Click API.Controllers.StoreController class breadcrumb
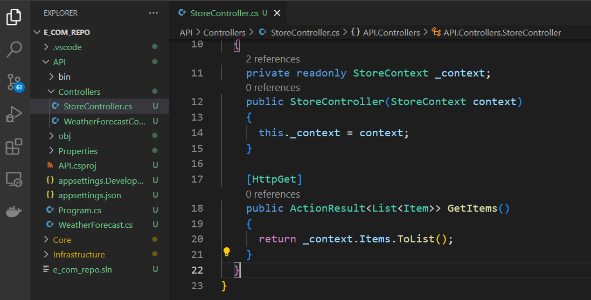Screen dimensions: 591x300 [x=496, y=33]
